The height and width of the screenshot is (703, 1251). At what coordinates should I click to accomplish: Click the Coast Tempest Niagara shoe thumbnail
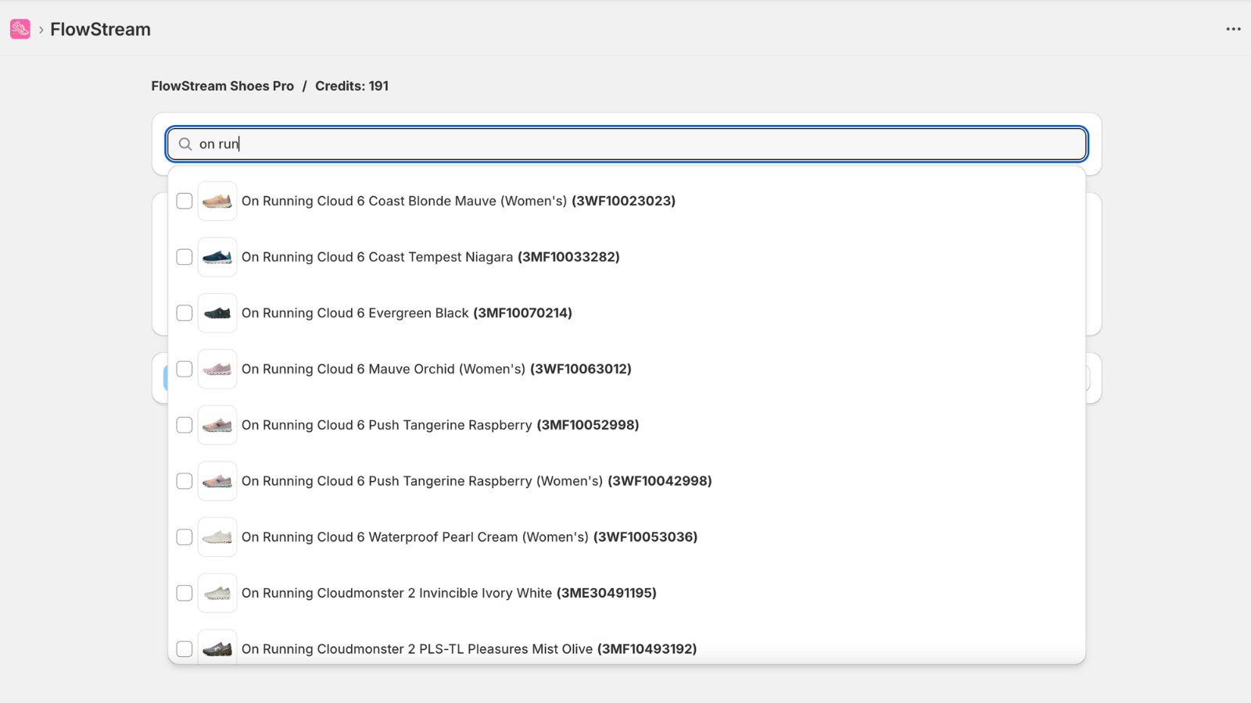[217, 257]
